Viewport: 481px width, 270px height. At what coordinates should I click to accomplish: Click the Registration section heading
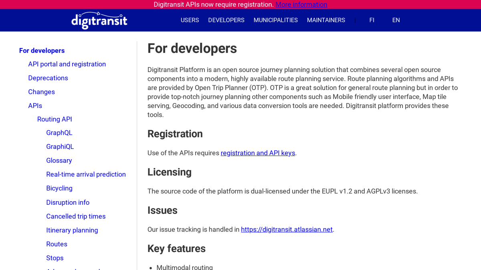click(x=175, y=134)
